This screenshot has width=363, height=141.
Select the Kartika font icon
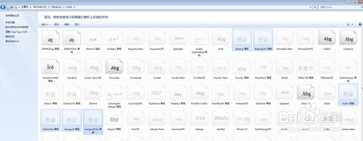pyautogui.click(x=221, y=118)
